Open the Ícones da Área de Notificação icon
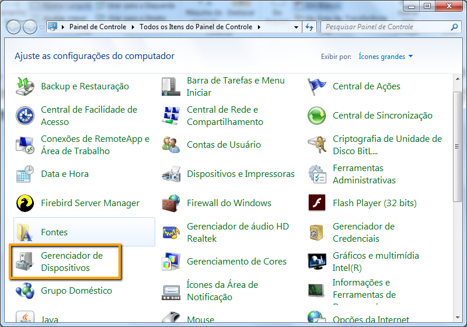 [x=170, y=293]
